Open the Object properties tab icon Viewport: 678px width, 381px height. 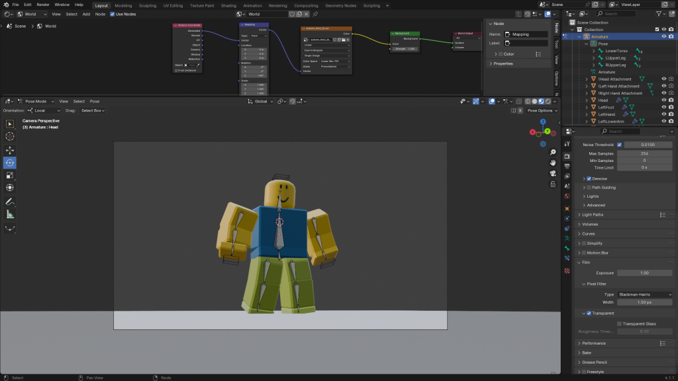[x=567, y=208]
